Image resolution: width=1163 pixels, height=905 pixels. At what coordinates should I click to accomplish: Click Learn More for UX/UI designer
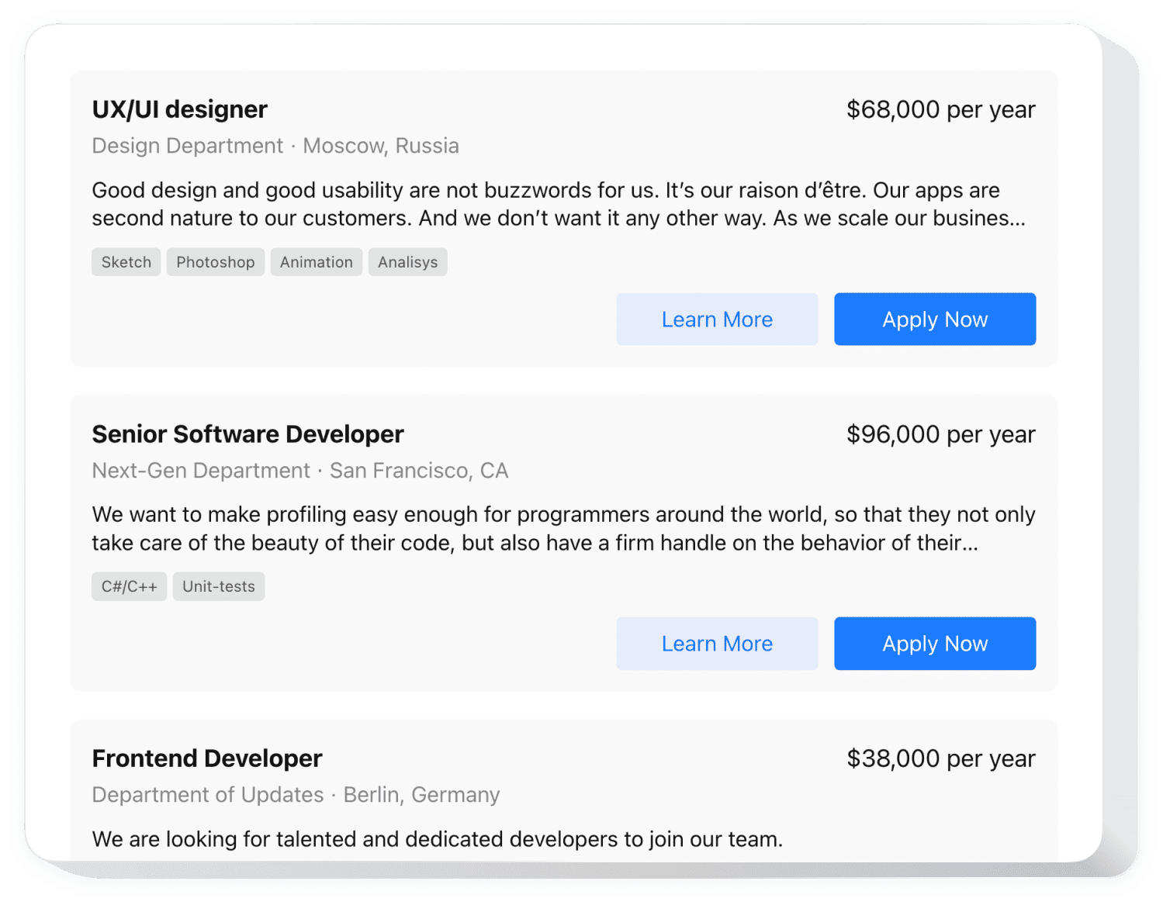(x=717, y=319)
